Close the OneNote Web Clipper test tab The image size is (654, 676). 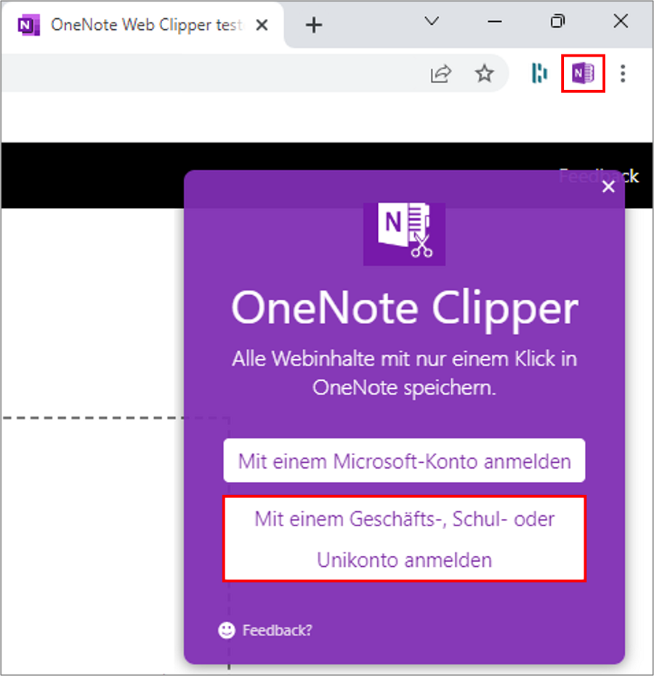tap(262, 24)
